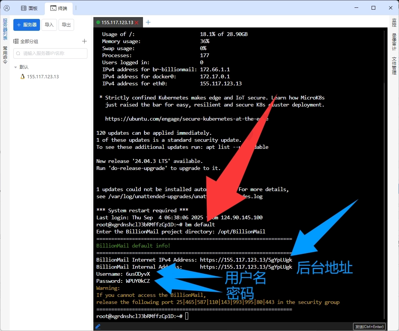Click the eth0 address 155.117.123.13

point(221,83)
